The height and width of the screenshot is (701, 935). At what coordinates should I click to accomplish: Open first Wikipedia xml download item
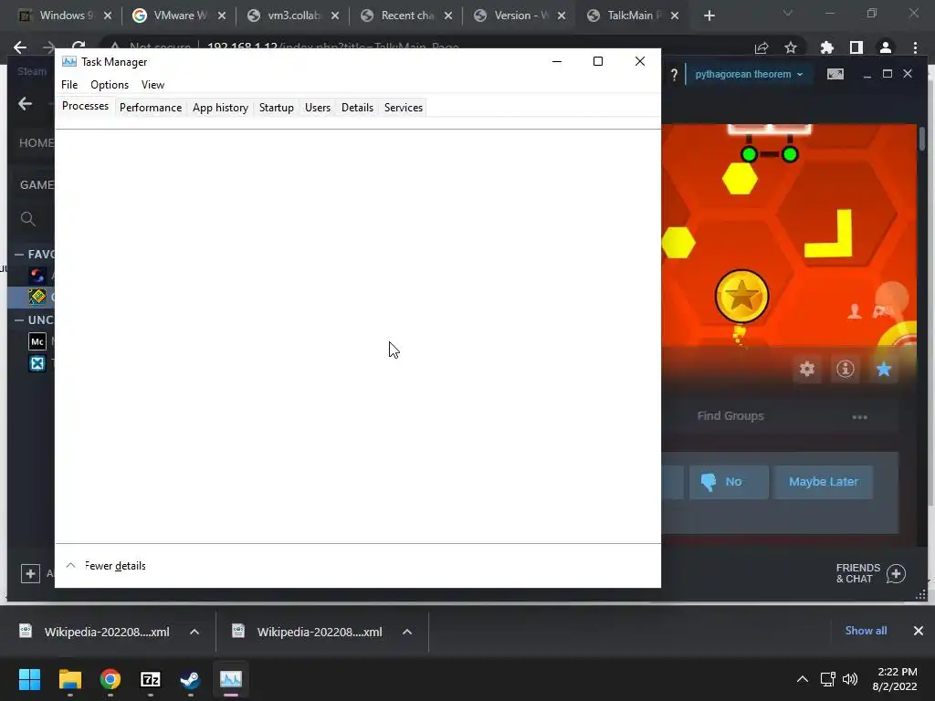coord(94,632)
